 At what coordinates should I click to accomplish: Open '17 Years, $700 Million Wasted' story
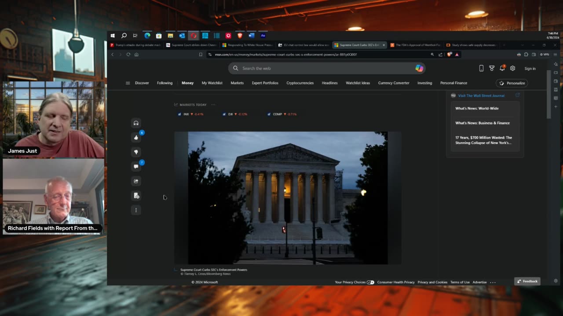484,140
